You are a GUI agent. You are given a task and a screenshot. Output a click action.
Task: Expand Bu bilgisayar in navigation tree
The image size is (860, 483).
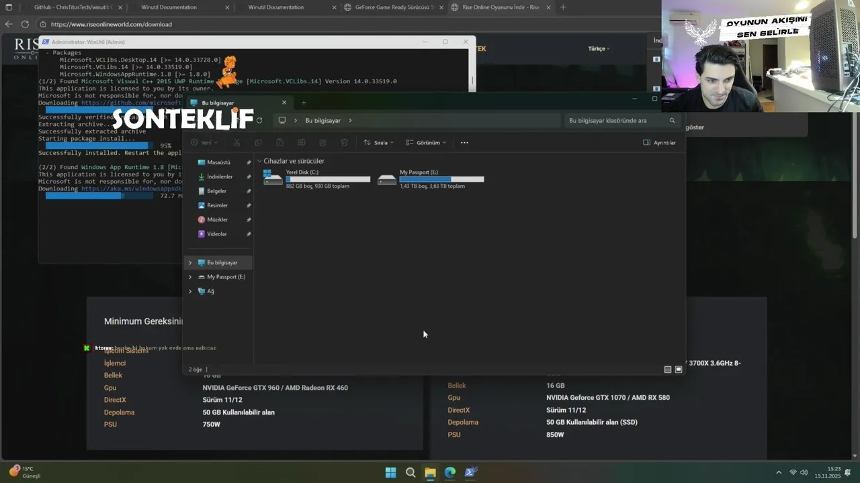coord(190,262)
